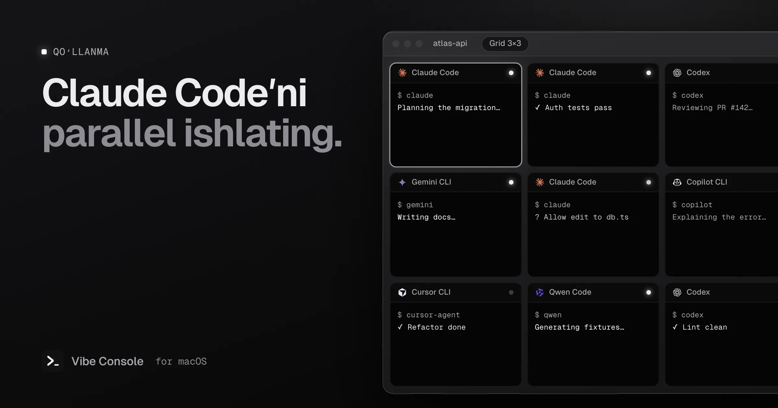Image resolution: width=778 pixels, height=408 pixels.
Task: Click the 'Planning the migration…' terminal line
Action: click(x=449, y=108)
